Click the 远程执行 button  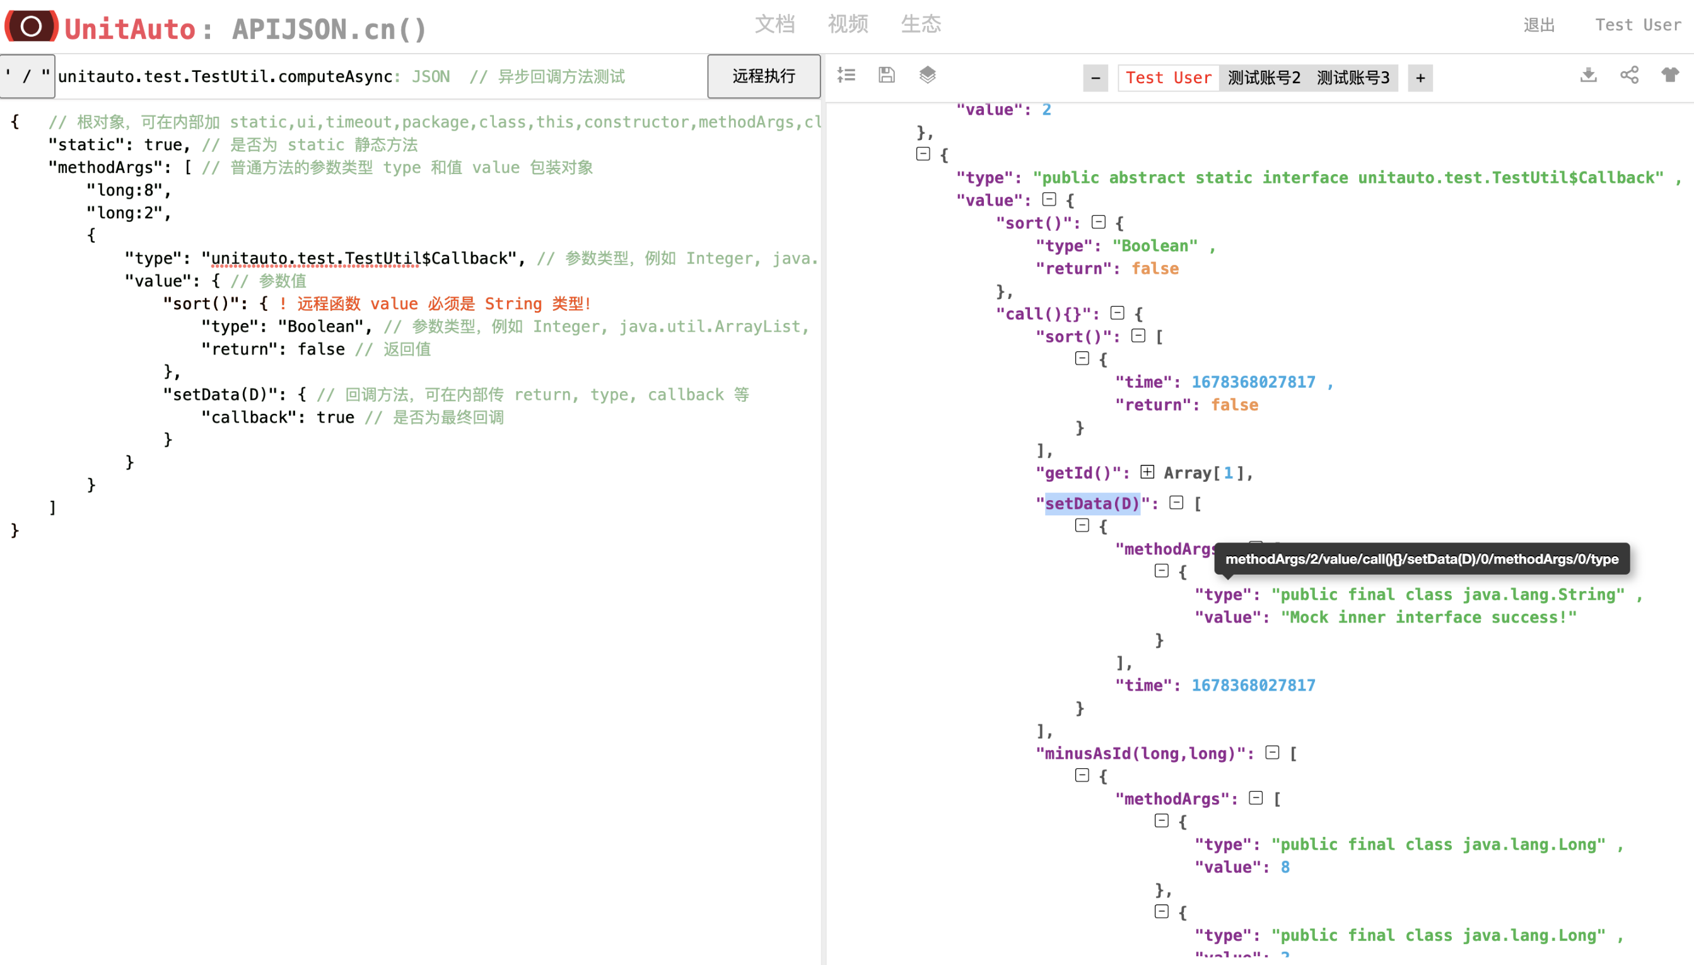pos(764,76)
